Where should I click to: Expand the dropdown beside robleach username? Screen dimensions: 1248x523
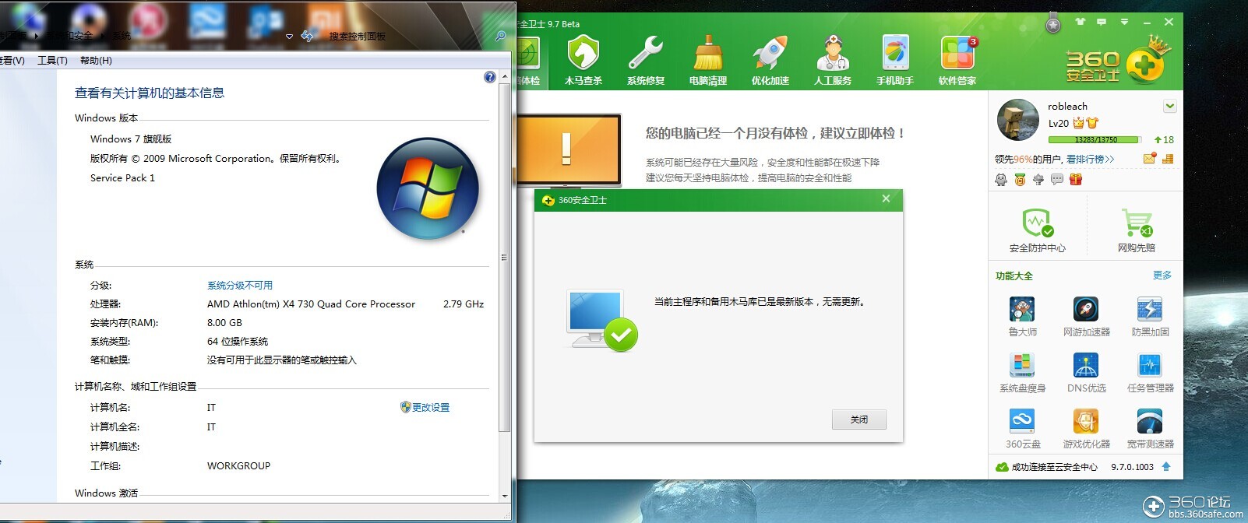(1169, 107)
